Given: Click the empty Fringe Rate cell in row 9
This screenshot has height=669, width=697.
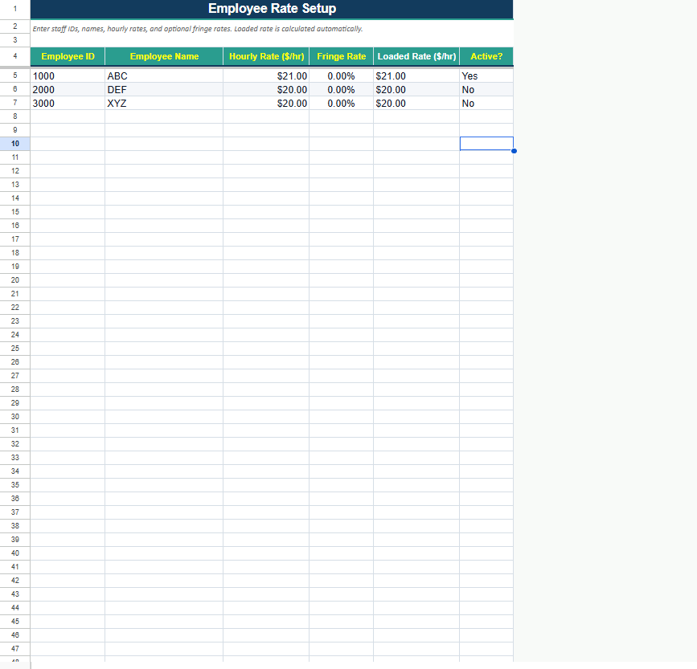Looking at the screenshot, I should point(342,130).
